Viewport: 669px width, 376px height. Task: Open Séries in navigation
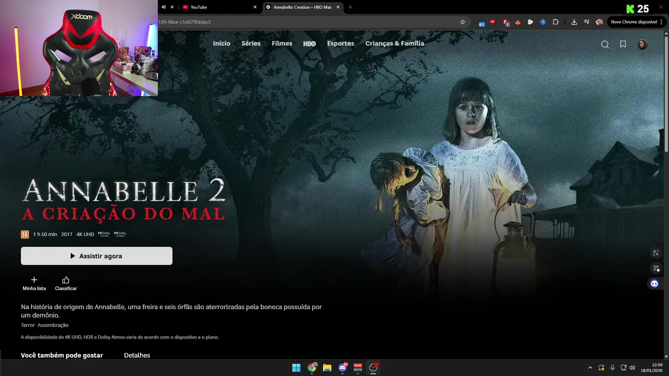click(x=251, y=43)
